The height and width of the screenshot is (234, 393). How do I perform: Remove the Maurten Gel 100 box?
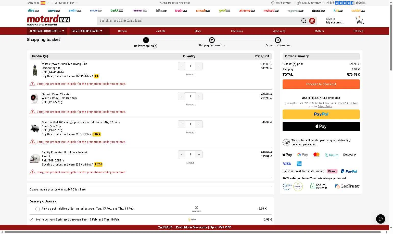click(190, 133)
